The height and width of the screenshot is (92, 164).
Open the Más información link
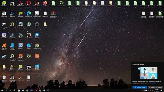pyautogui.click(x=151, y=83)
